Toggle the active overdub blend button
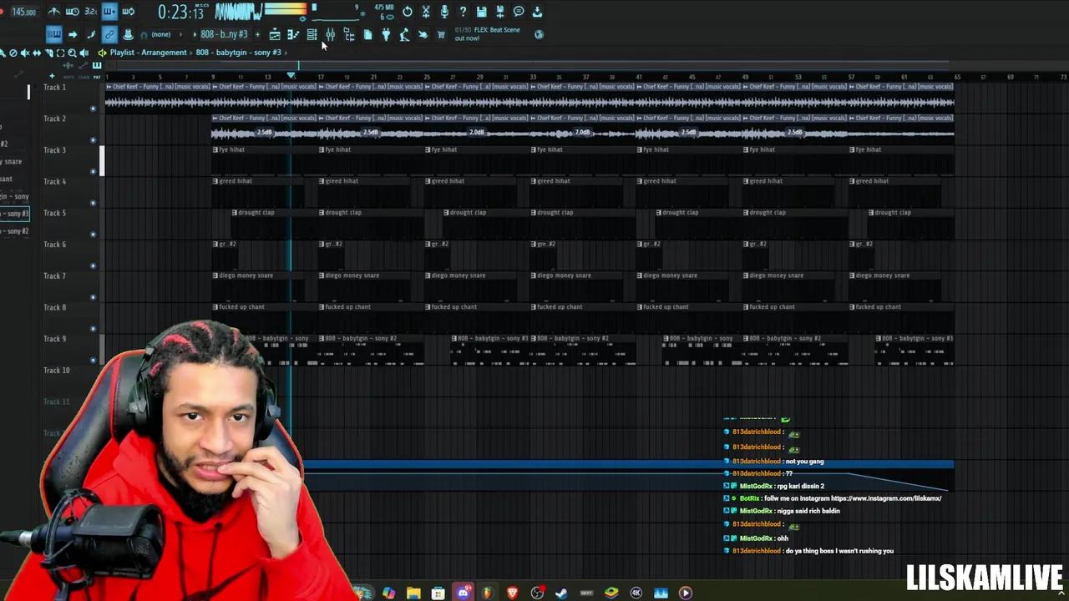This screenshot has height=601, width=1069. [x=109, y=12]
